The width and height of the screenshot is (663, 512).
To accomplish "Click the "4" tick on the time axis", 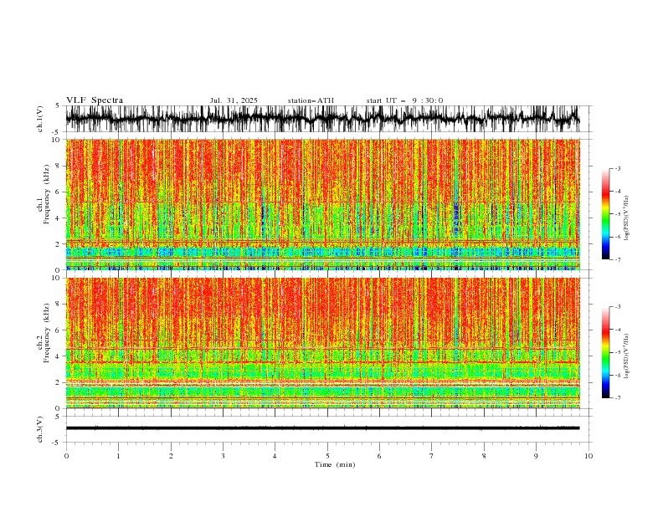I will (275, 456).
